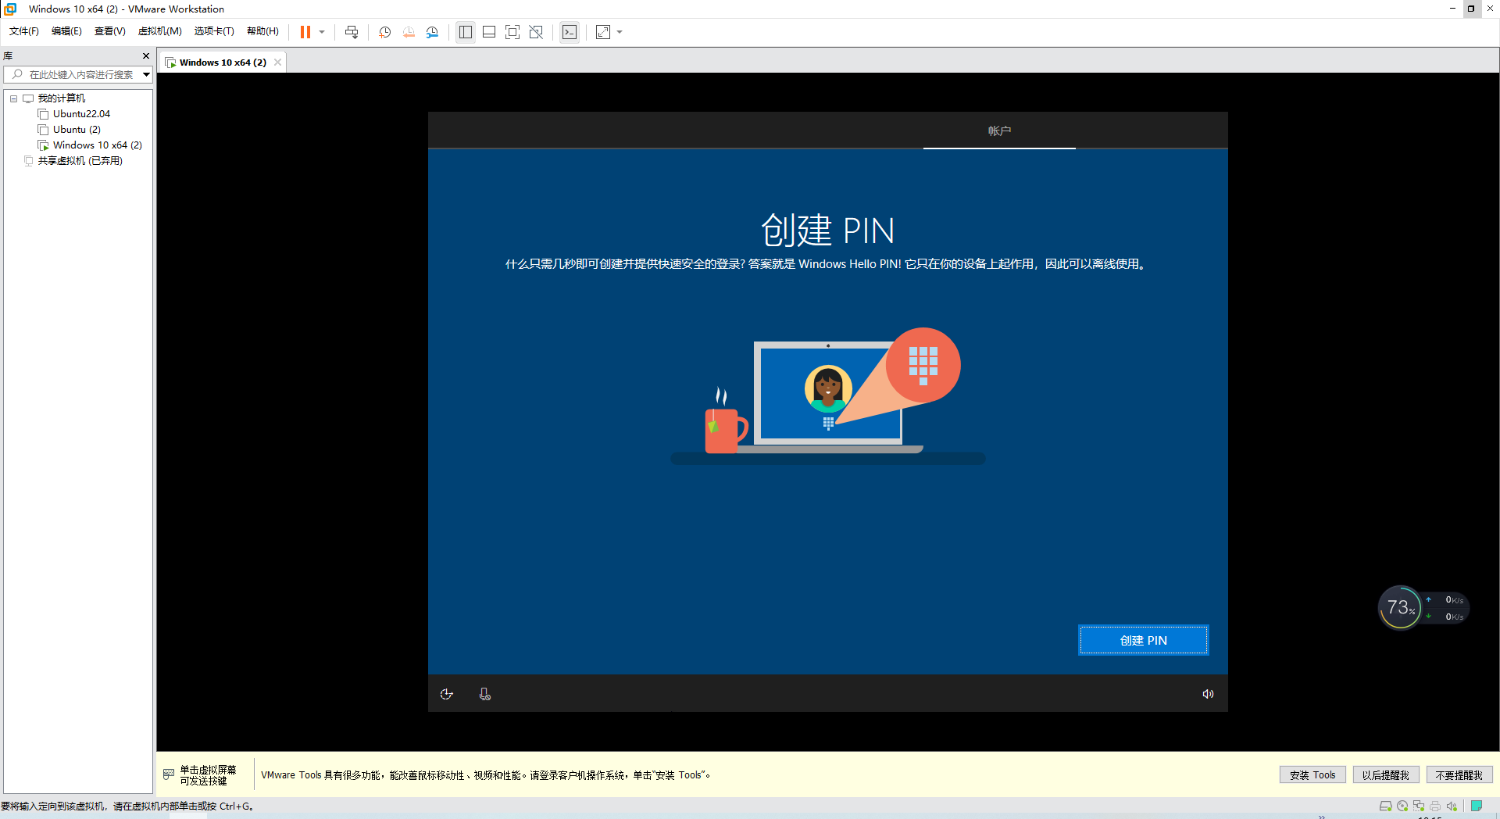Click the teal message log status icon

tap(1477, 806)
